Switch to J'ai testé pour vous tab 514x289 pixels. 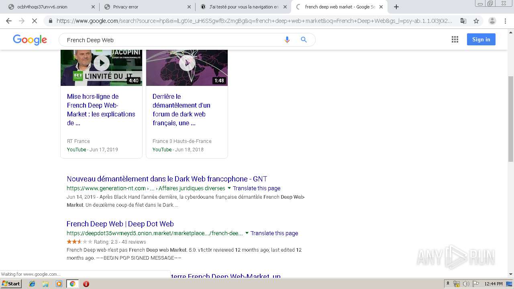(243, 7)
